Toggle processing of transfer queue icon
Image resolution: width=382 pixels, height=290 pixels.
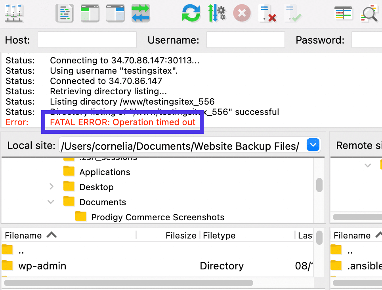pos(217,13)
